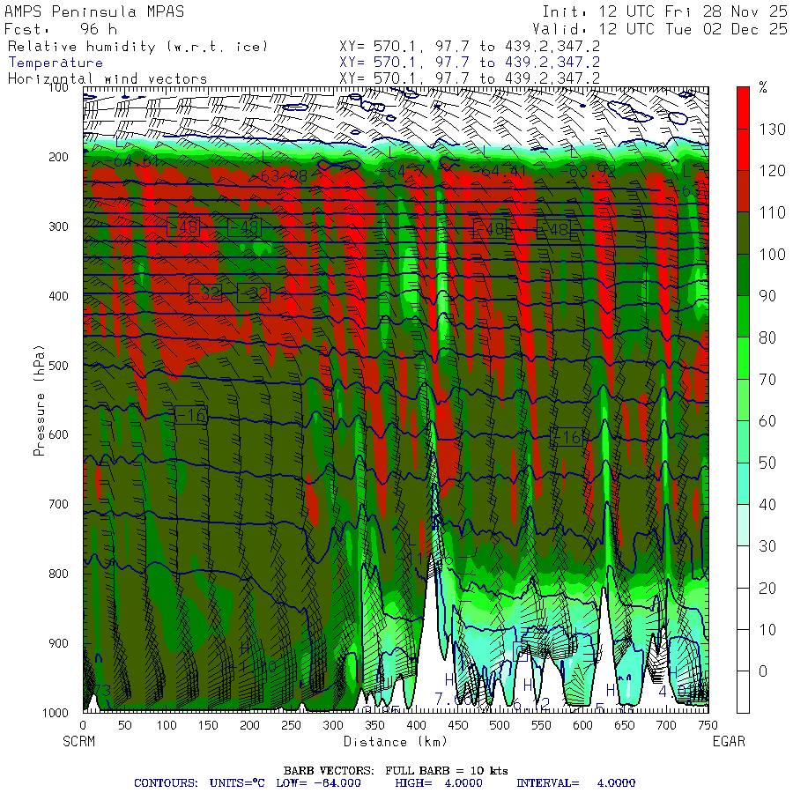The image size is (793, 793).
Task: Click the "BARB VECTORS: FULL BARB = 10 kts" caption
Action: (396, 771)
